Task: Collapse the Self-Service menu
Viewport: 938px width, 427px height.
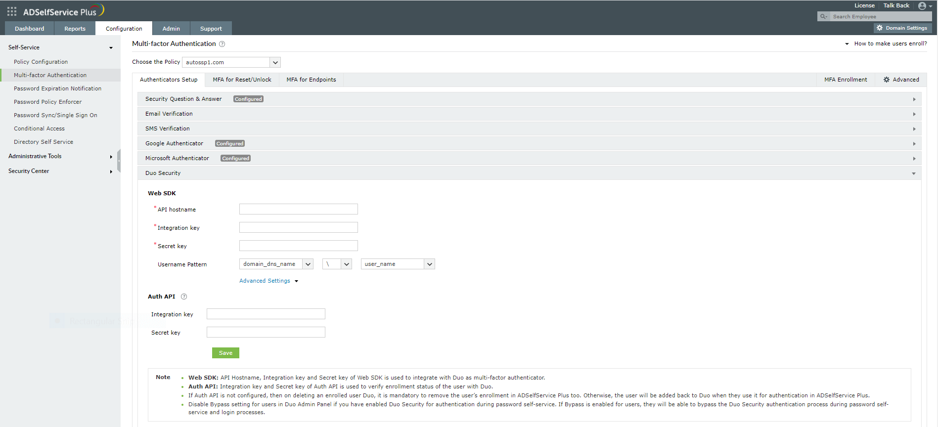Action: (60, 47)
